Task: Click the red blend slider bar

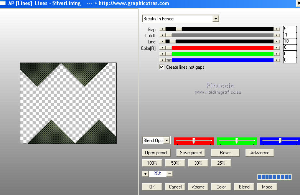Action: [x=194, y=141]
